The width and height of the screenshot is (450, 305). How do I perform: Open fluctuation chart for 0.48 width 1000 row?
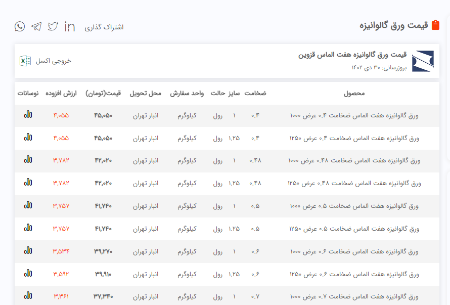click(28, 160)
